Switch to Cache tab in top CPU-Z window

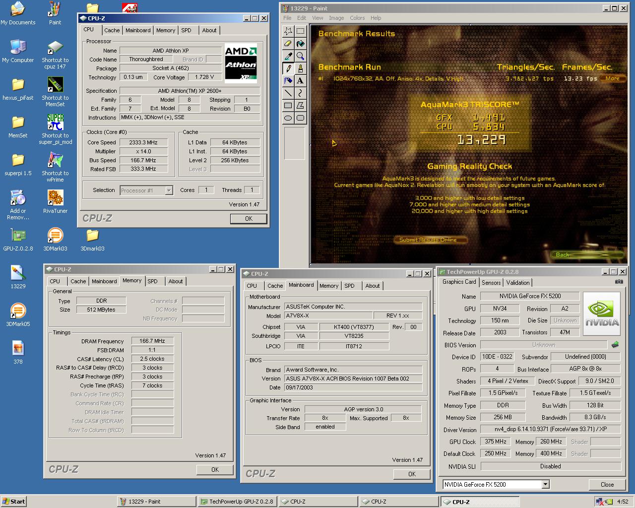(112, 30)
